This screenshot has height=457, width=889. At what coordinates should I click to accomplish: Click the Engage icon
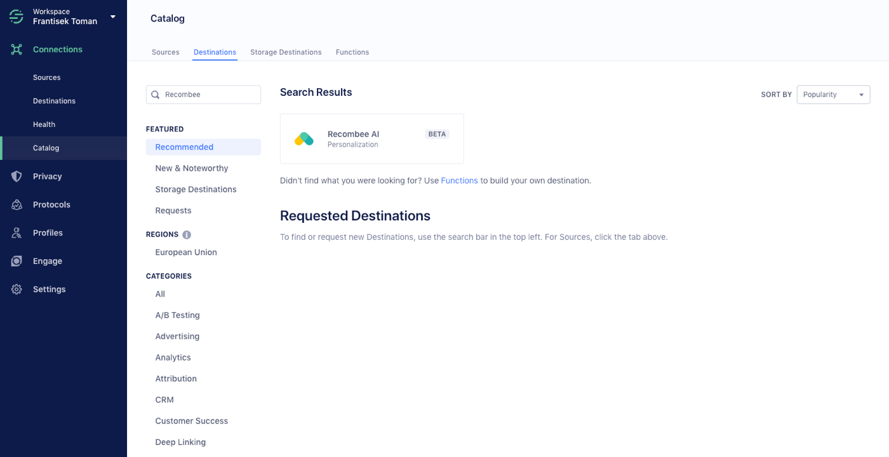(17, 261)
